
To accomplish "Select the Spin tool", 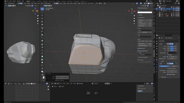I will coord(42,60).
